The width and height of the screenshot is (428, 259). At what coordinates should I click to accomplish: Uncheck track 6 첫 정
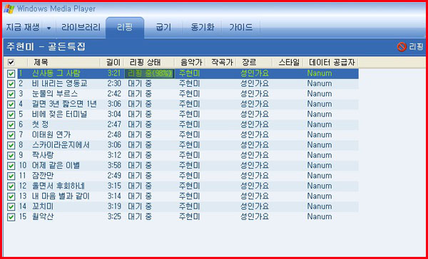11,125
